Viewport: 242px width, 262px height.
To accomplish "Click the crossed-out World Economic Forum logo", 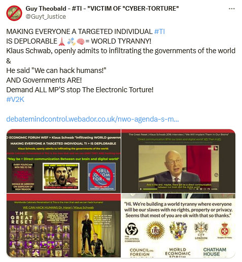I will tap(101, 176).
